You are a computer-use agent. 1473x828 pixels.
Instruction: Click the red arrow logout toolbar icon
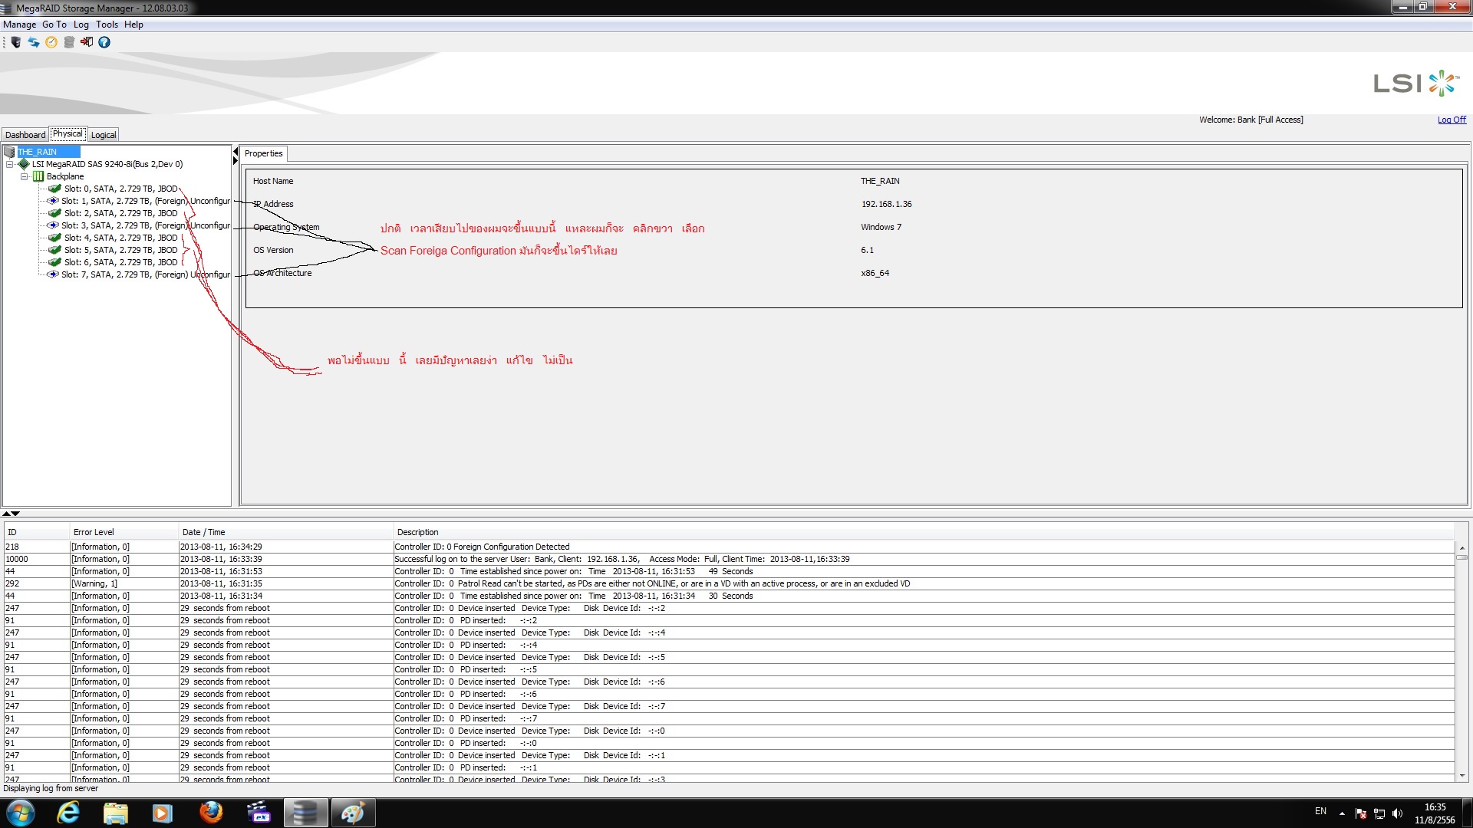[x=87, y=42]
